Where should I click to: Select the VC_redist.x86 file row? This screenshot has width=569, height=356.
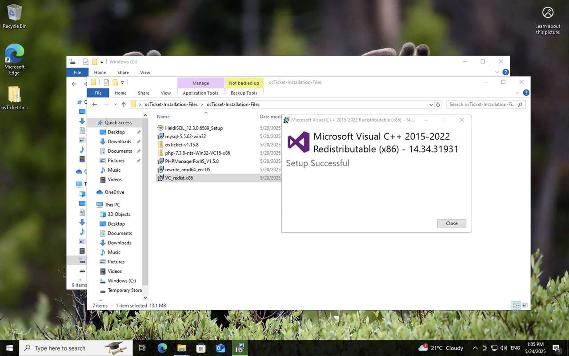coord(219,178)
